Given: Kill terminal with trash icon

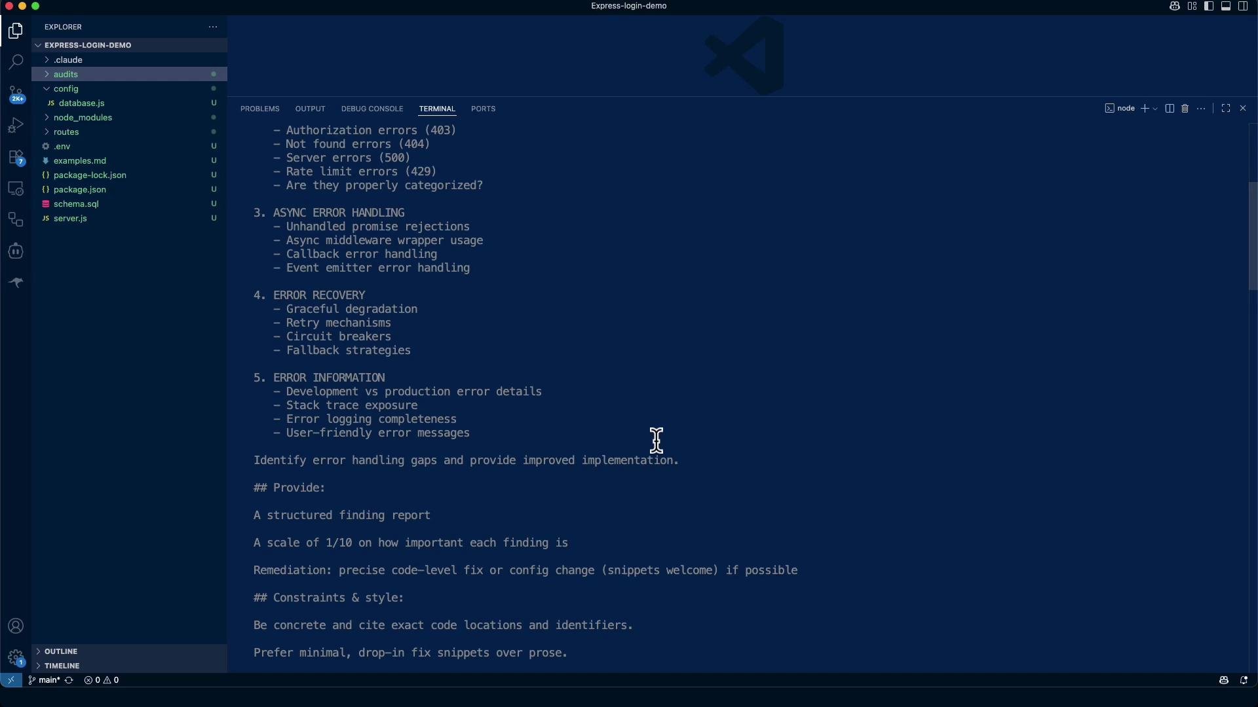Looking at the screenshot, I should tap(1185, 109).
